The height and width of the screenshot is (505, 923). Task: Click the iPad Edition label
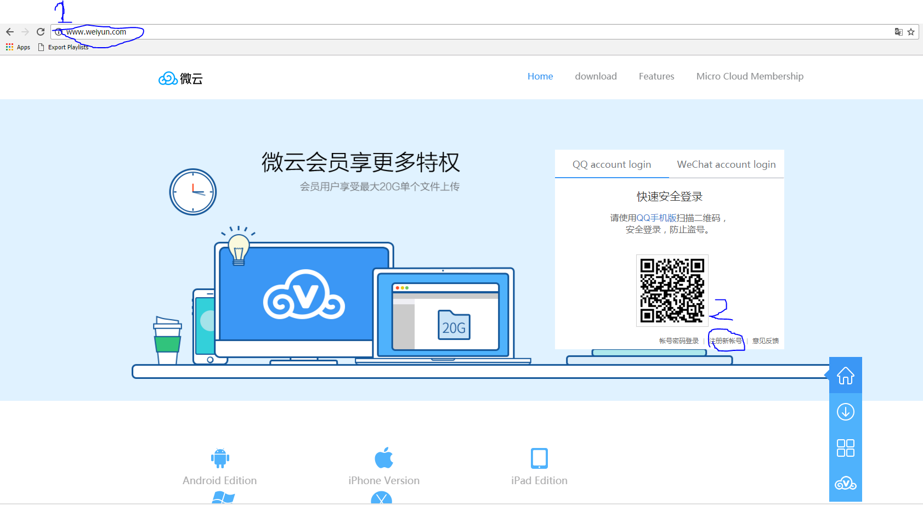click(x=539, y=480)
